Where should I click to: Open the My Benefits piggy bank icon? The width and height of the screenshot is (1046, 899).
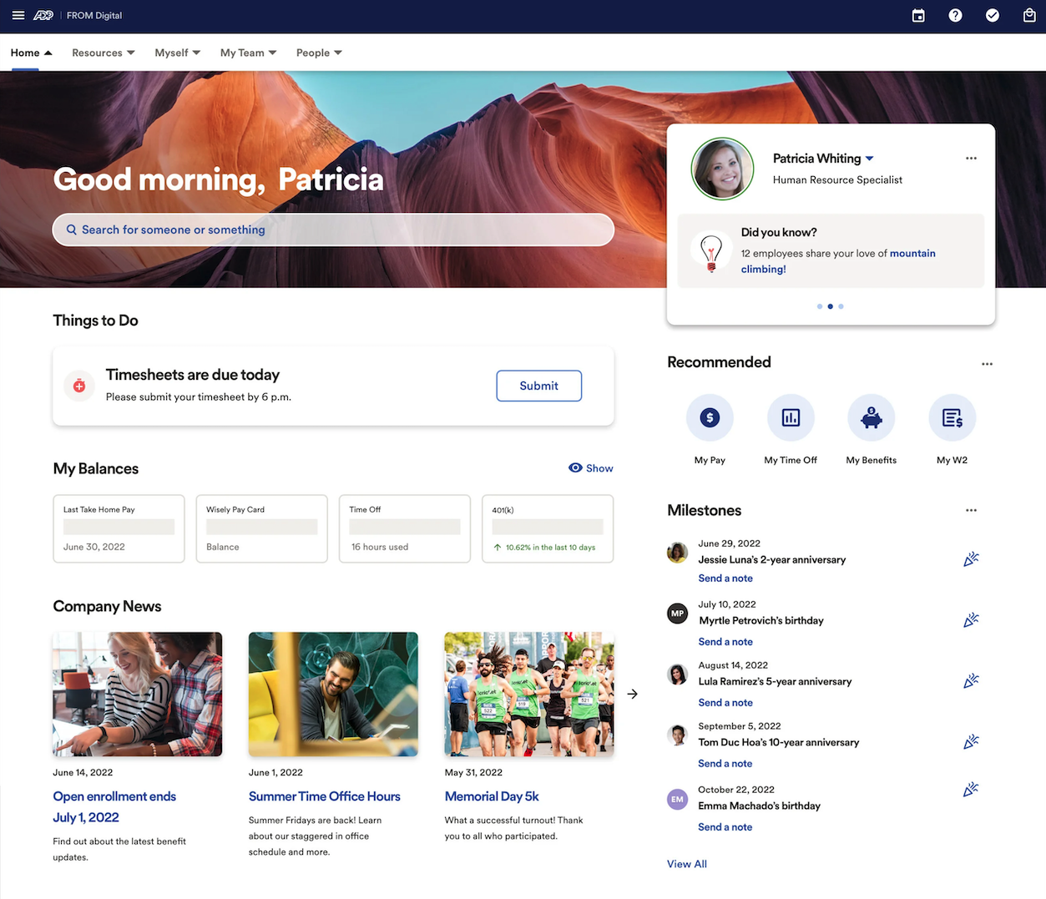[x=871, y=417]
